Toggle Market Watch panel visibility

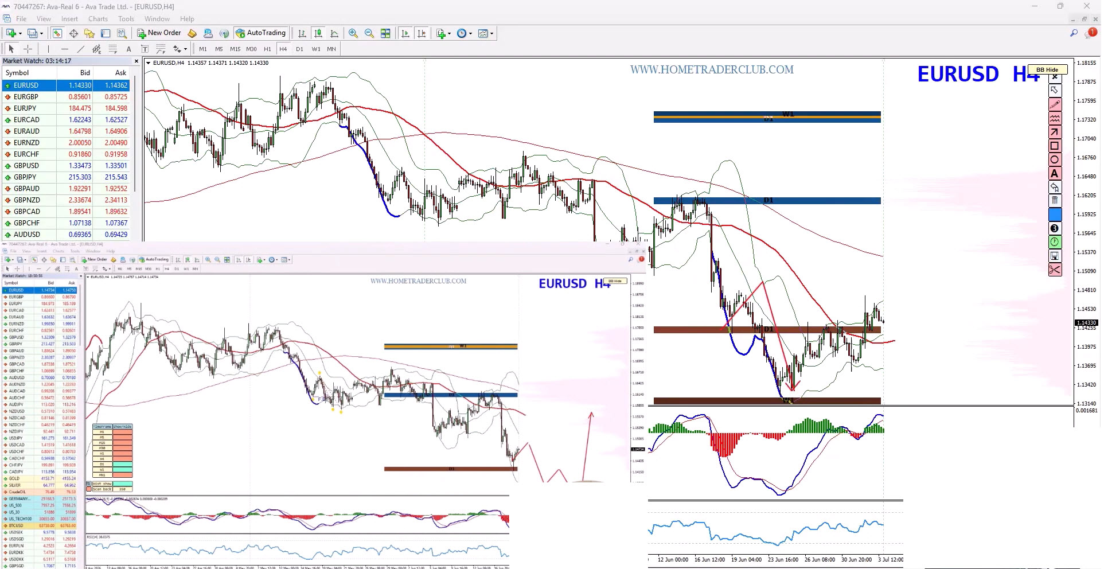tap(57, 33)
